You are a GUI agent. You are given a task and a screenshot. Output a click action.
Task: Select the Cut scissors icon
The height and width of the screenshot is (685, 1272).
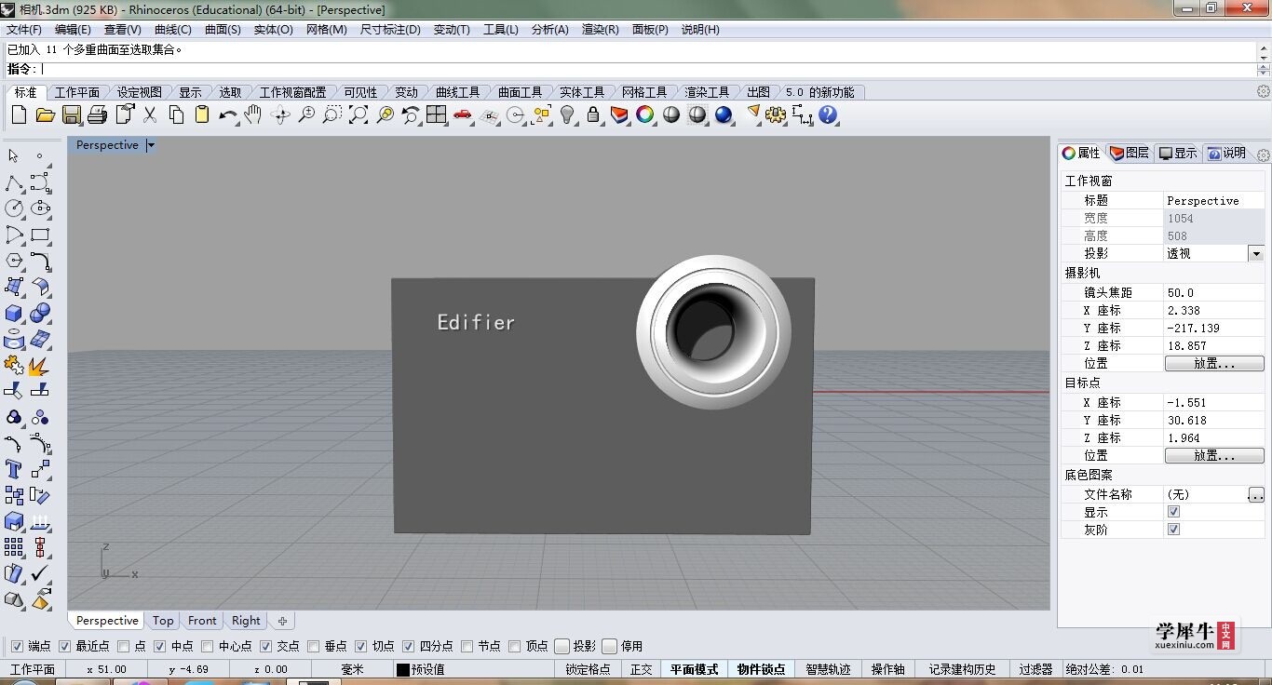[150, 114]
